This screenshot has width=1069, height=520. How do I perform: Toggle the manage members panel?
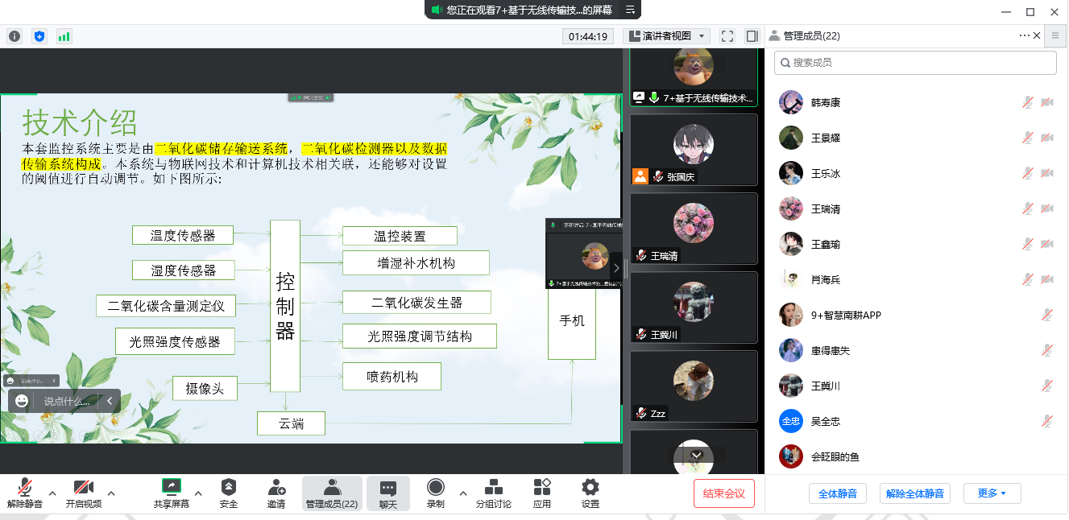click(x=331, y=493)
